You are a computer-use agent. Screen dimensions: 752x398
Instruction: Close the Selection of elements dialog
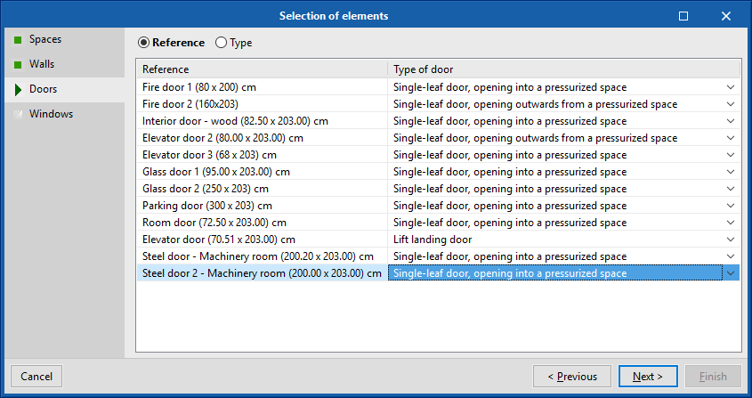pos(726,16)
